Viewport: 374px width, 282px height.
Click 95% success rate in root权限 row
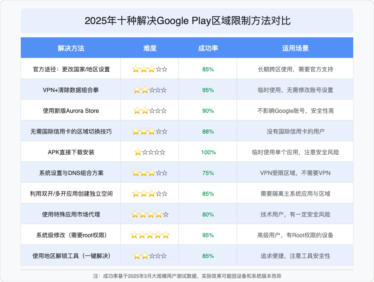tap(208, 235)
